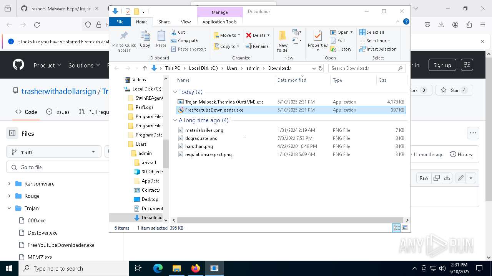
Task: Collapse the Today group
Action: tap(175, 92)
